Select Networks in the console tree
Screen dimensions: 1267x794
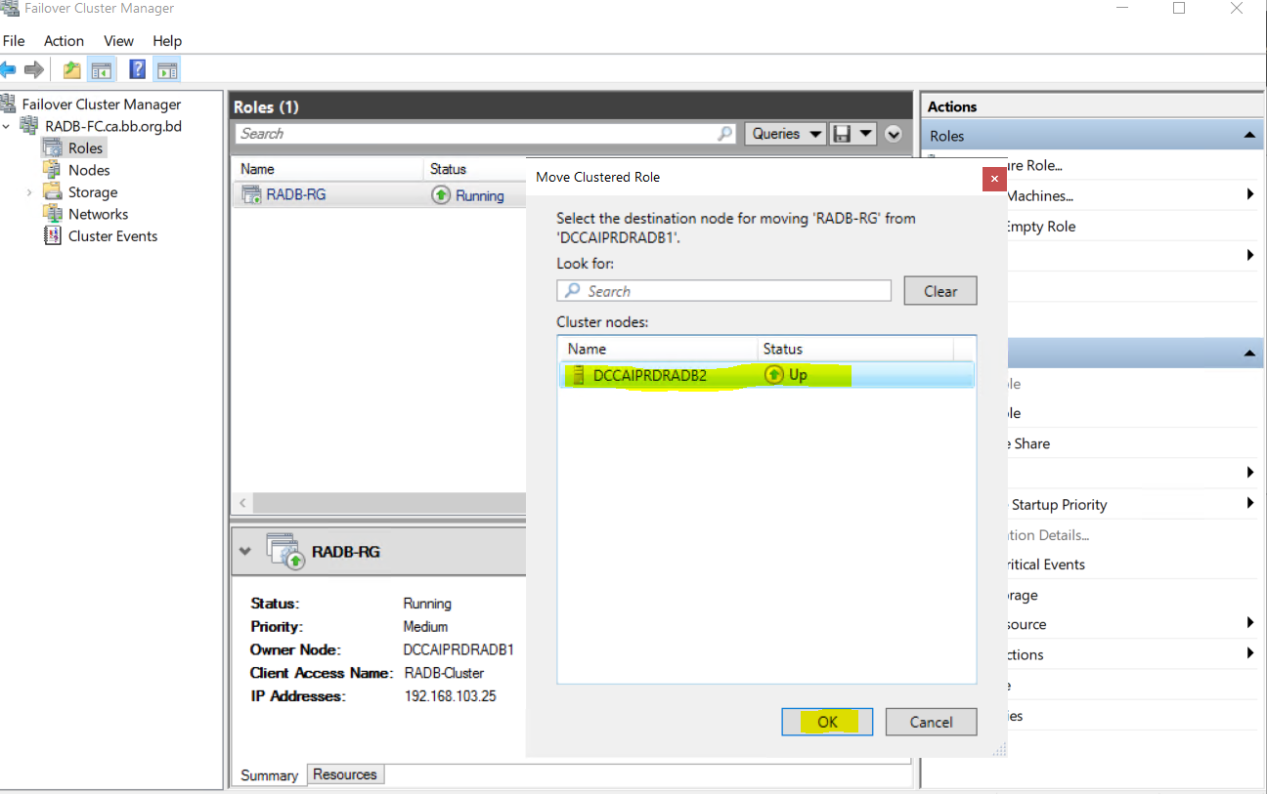click(98, 214)
